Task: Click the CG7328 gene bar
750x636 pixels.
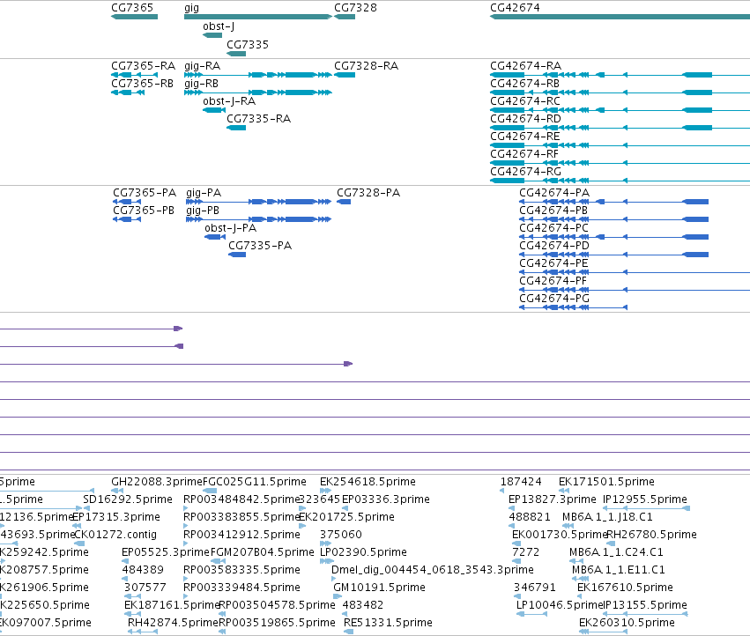Action: (345, 17)
